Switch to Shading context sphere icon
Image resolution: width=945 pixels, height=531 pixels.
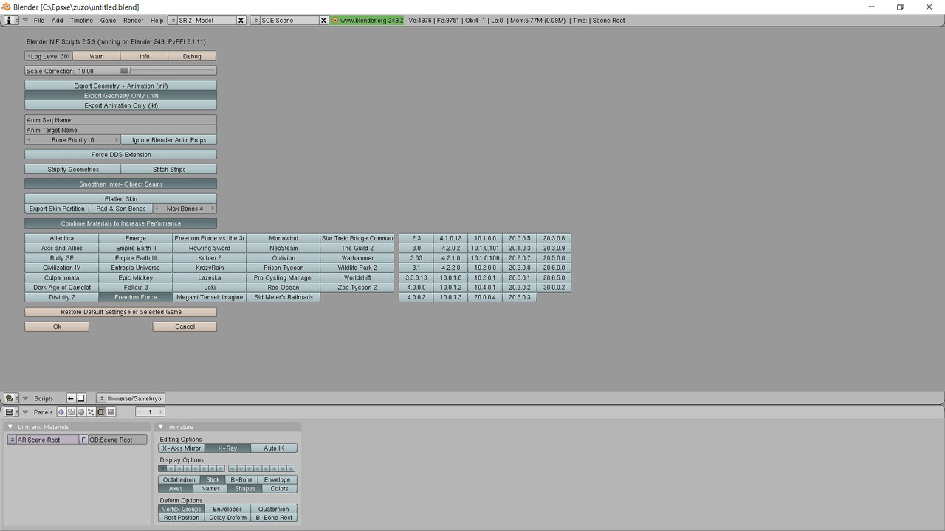[81, 412]
